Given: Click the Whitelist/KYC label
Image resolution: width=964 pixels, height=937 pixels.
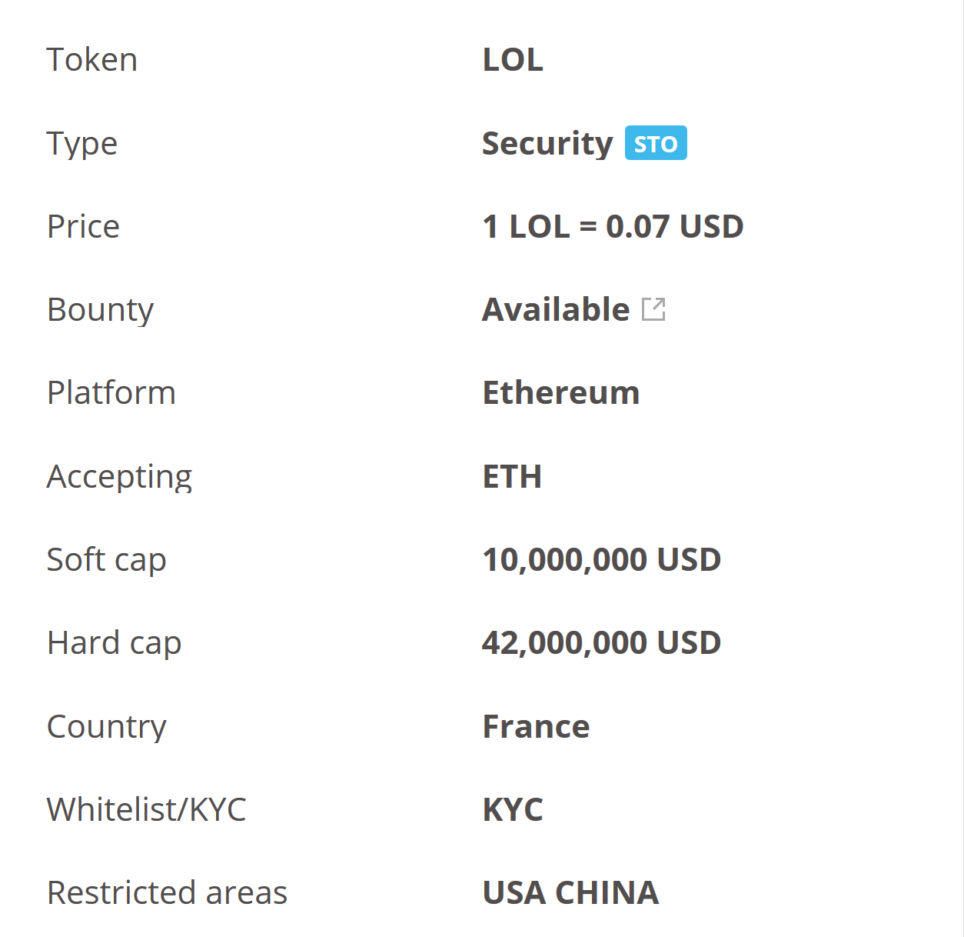Looking at the screenshot, I should point(147,810).
